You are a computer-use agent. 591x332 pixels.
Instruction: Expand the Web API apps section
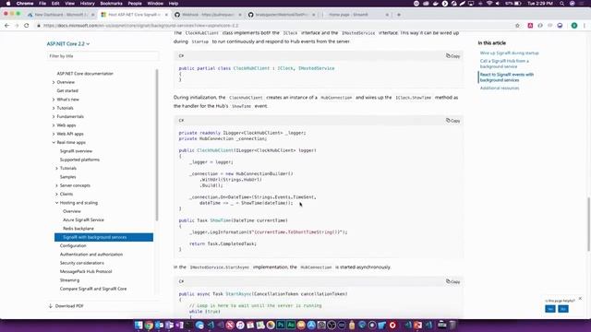[54, 134]
